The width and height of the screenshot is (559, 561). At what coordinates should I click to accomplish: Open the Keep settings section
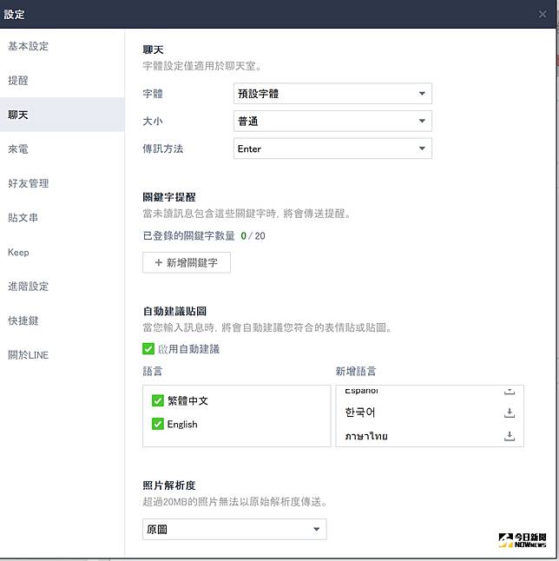62,252
